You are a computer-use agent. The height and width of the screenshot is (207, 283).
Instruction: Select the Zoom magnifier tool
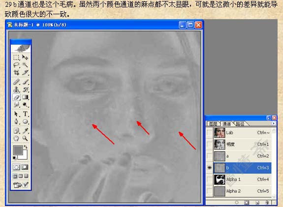coord(25,138)
